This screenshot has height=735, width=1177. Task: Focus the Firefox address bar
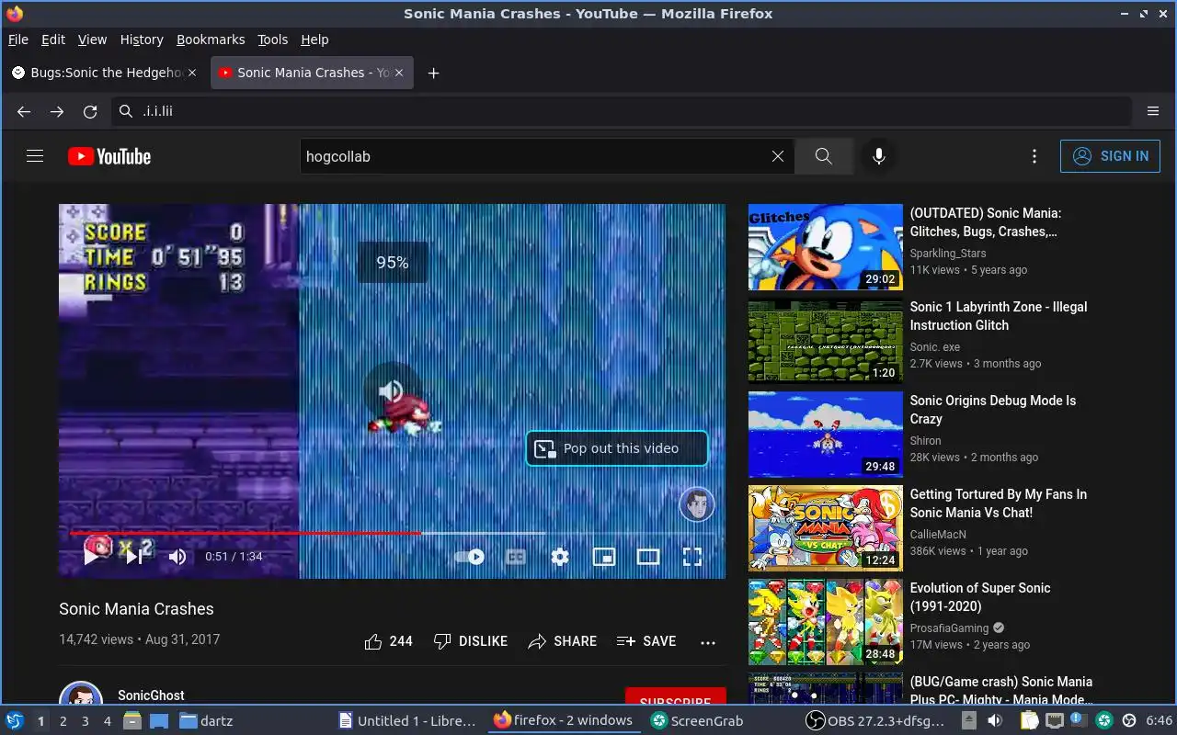pyautogui.click(x=622, y=111)
